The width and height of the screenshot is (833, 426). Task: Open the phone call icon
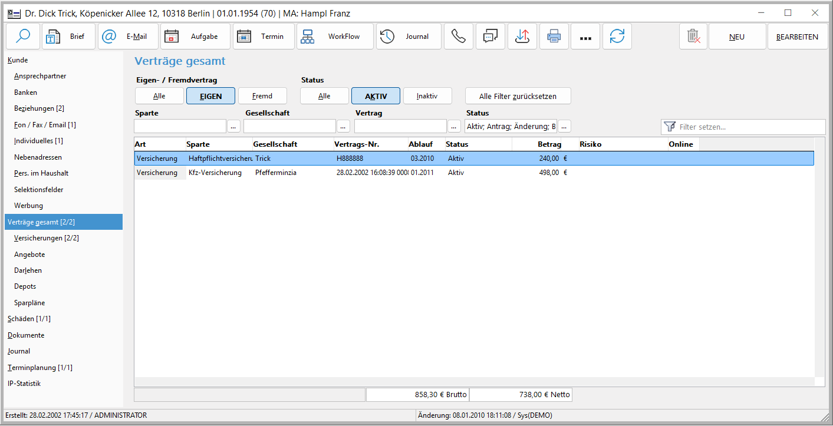click(458, 37)
